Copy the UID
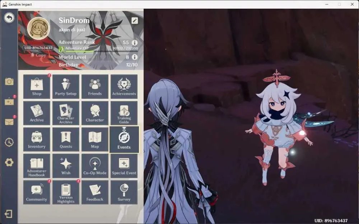359x224 pixels. coord(38,55)
